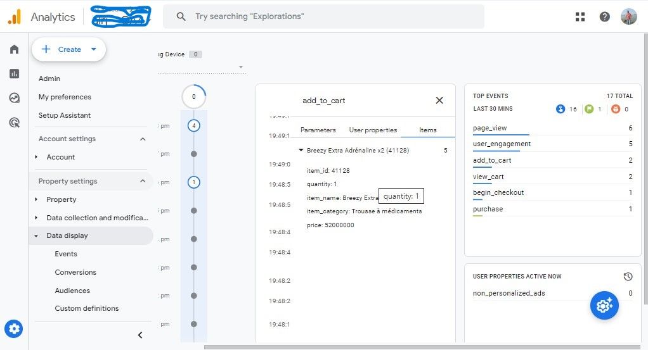Expand the Data collection and modification item
The width and height of the screenshot is (648, 350).
[x=36, y=218]
